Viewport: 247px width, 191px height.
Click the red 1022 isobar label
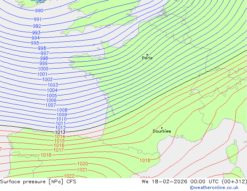pyautogui.click(x=69, y=176)
